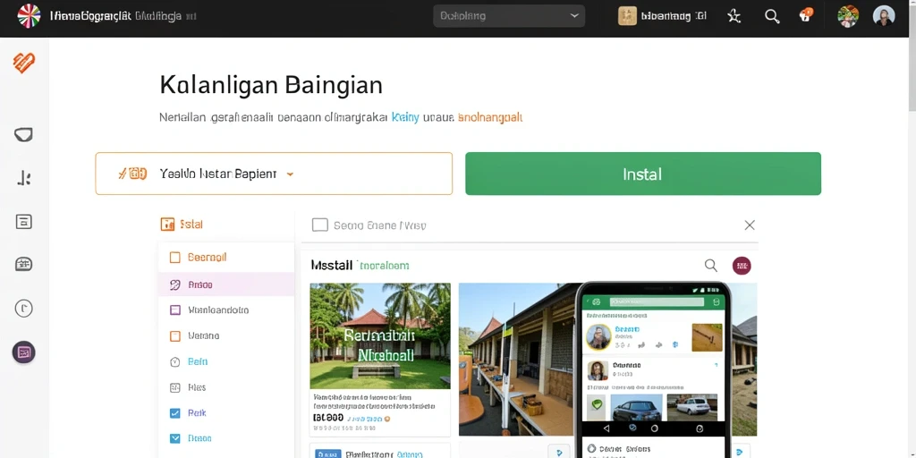Click the left icon in the phone's green header
The image size is (916, 458).
597,302
